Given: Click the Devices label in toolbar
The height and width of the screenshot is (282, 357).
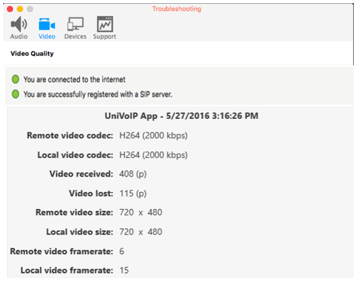Looking at the screenshot, I should click(x=75, y=36).
